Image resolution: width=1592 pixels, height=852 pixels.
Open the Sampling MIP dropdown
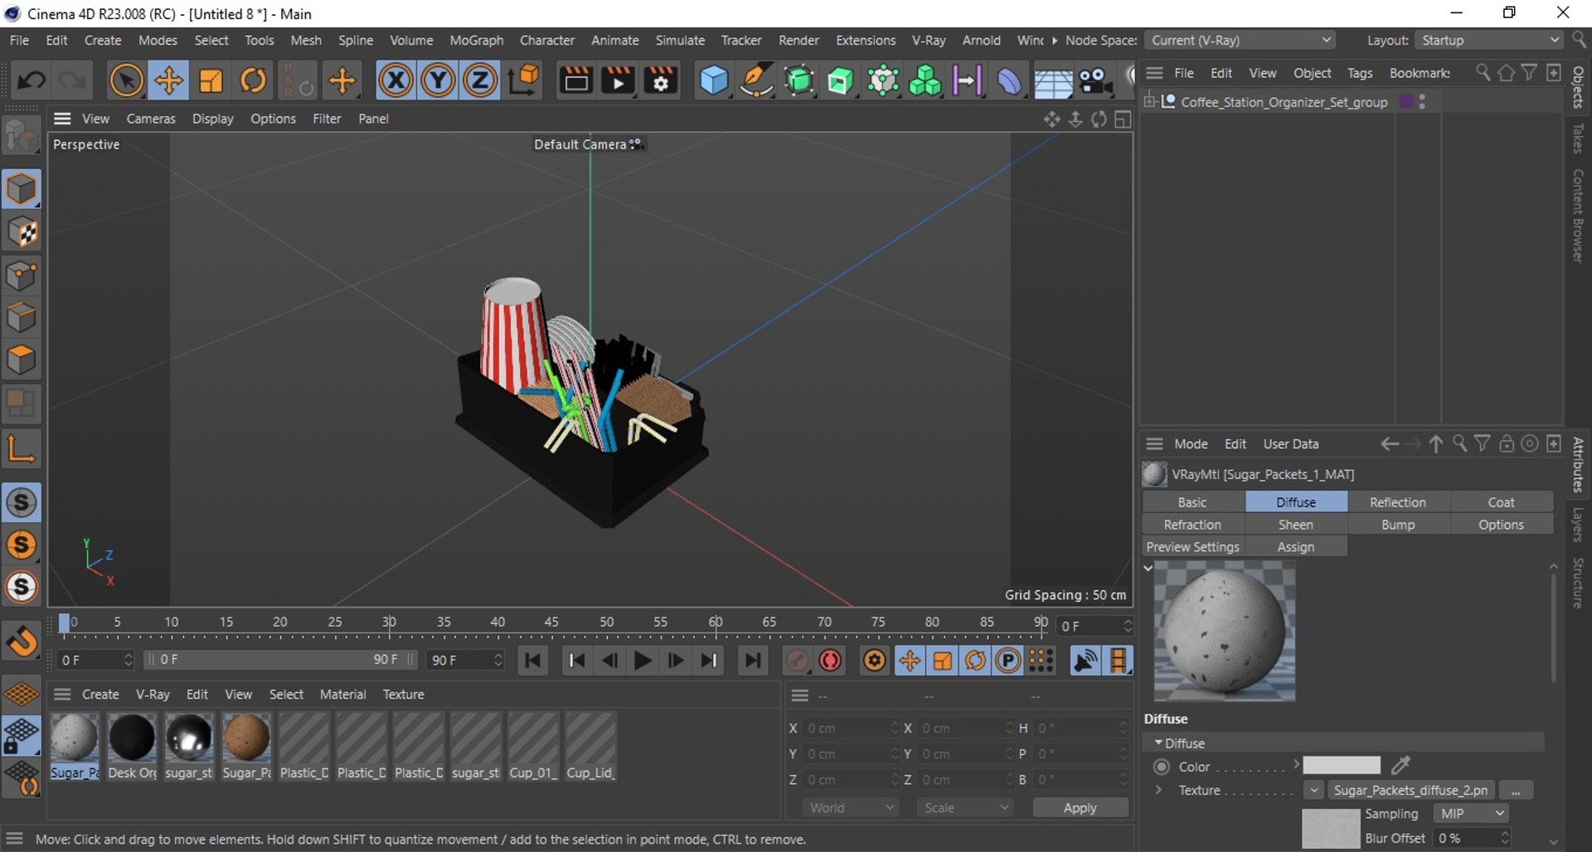(1469, 814)
